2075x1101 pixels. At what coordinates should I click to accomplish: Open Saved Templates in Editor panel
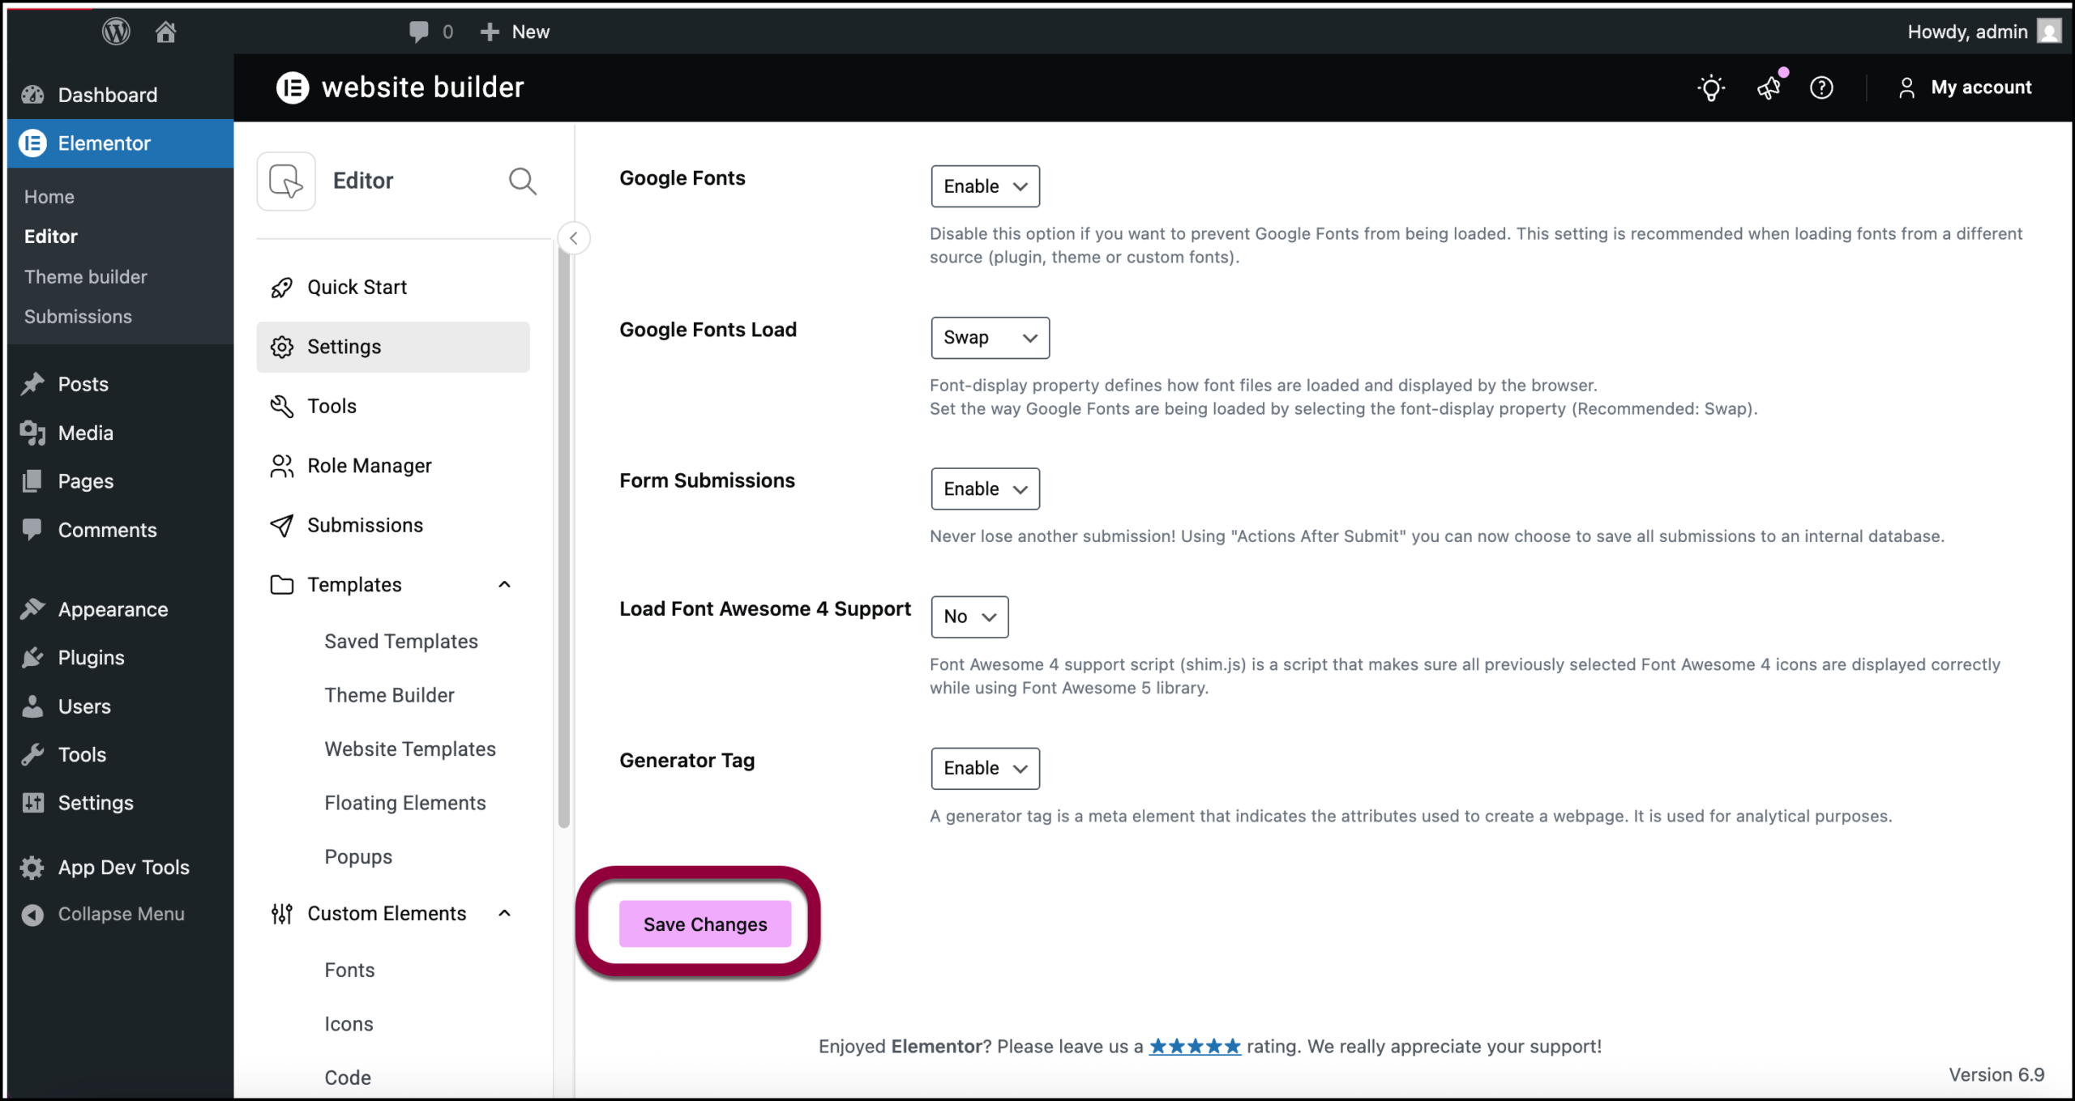(401, 642)
